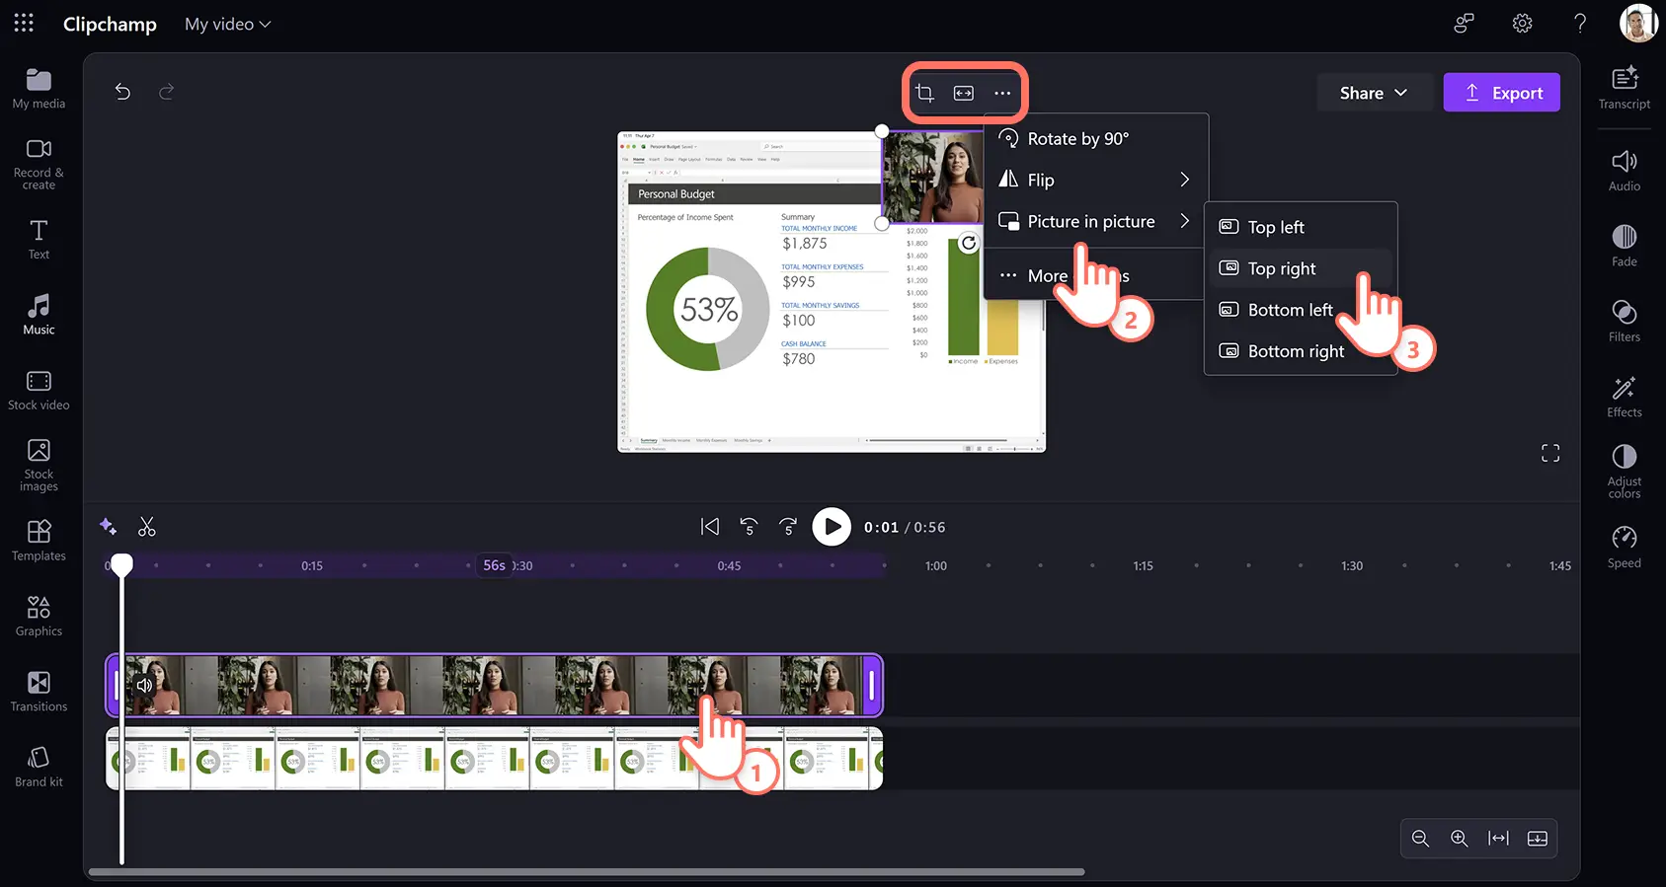Screen dimensions: 1666x887
Task: Open the Share dropdown
Action: [x=1373, y=93]
